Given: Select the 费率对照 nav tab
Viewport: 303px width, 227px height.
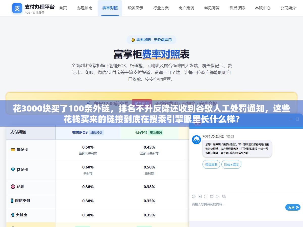Looking at the screenshot, I should pyautogui.click(x=110, y=8).
